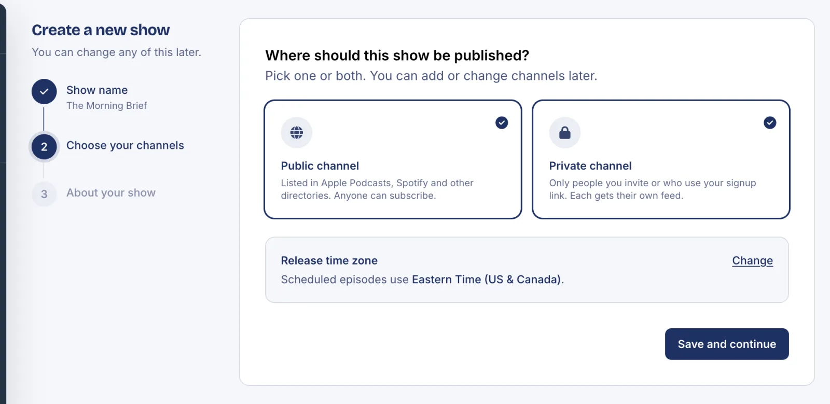Image resolution: width=830 pixels, height=404 pixels.
Task: Click the Private channel description about signup link
Action: pyautogui.click(x=653, y=189)
